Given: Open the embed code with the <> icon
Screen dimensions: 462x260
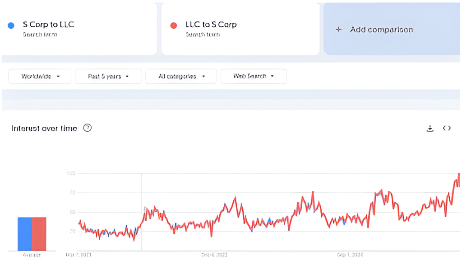Looking at the screenshot, I should click(447, 128).
